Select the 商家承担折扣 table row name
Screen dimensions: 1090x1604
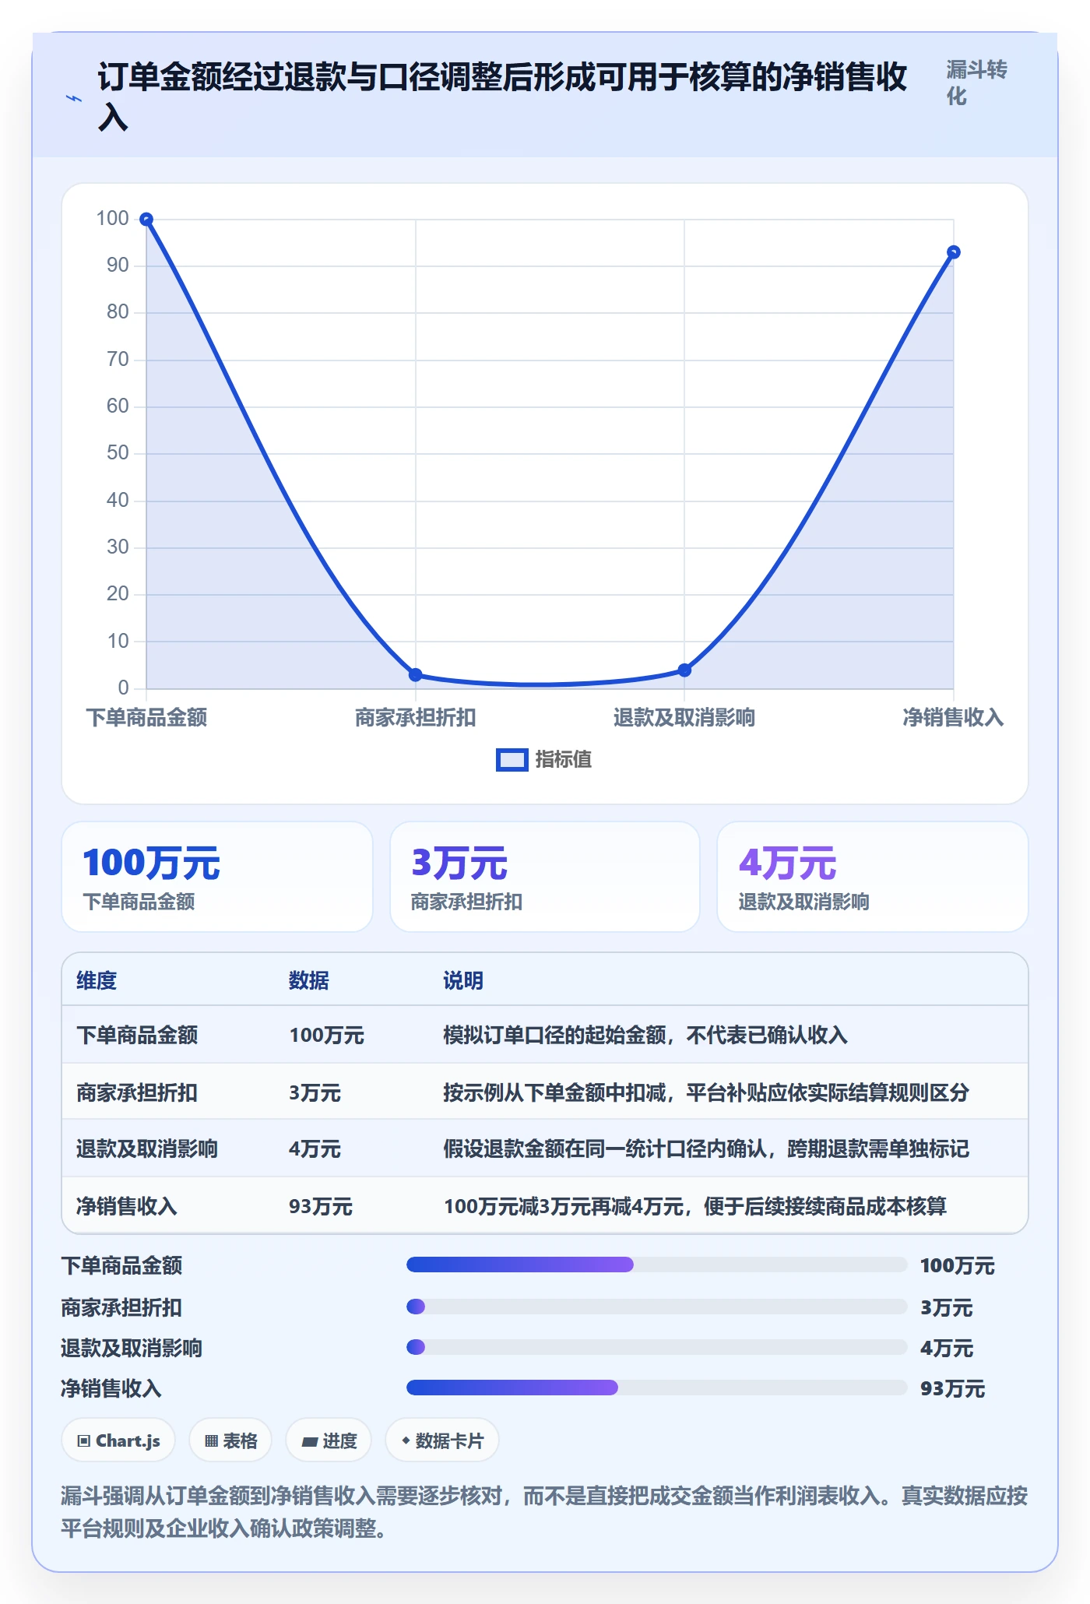tap(137, 1092)
